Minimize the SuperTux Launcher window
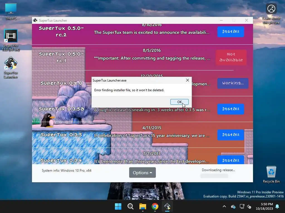Image resolution: width=285 pixels, height=213 pixels. coord(221,20)
